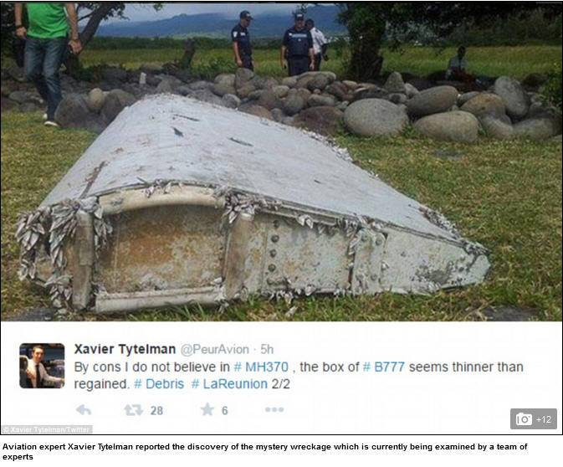
Task: Click the Xavier Tytelman/Twitter photo credit label
Action: [47, 429]
